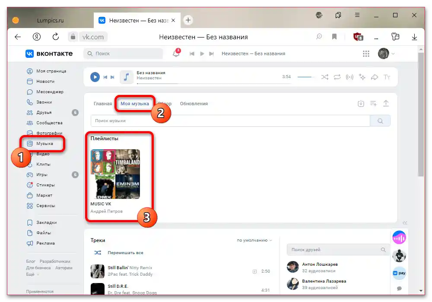This screenshot has width=432, height=302.
Task: Open Стикеры in the sidebar
Action: point(41,185)
